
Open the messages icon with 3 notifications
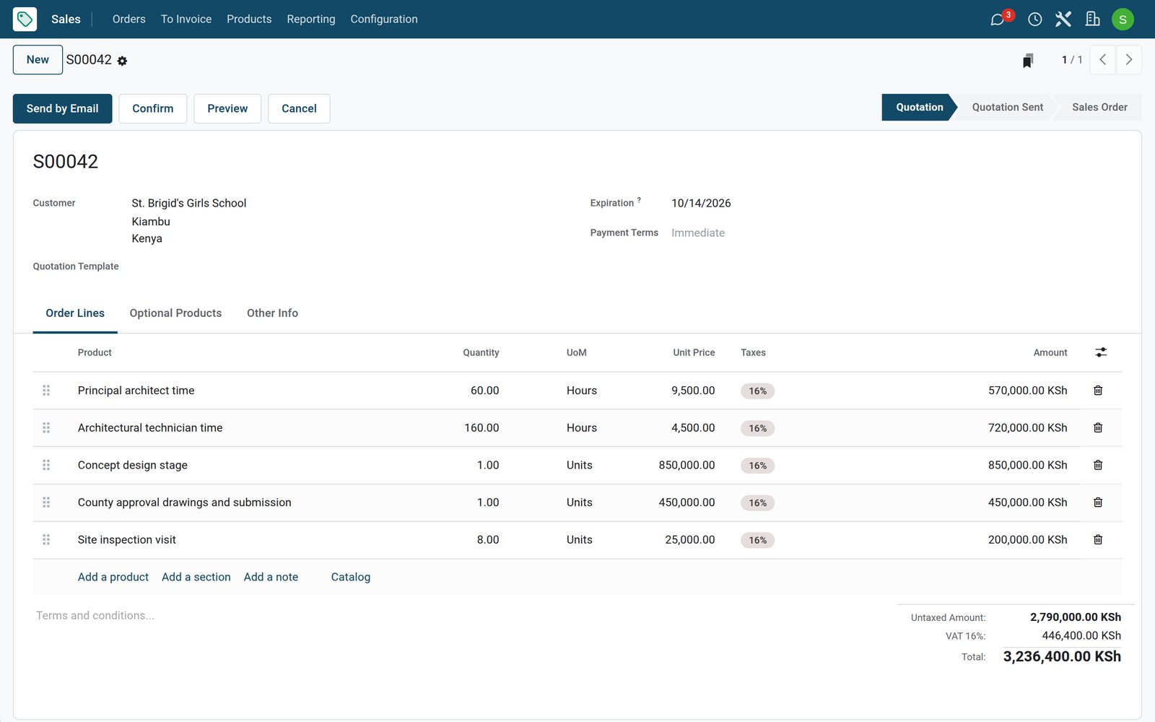tap(998, 19)
